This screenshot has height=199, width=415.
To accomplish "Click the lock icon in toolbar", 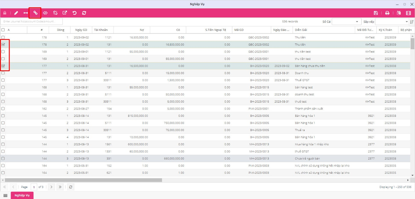I will tap(5, 13).
